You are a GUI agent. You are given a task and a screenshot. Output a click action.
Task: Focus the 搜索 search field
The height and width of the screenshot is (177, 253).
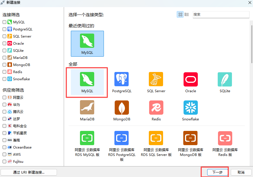coord(221,15)
